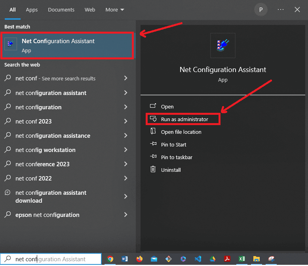
Task: Open the Mail app in the taskbar
Action: [154, 259]
